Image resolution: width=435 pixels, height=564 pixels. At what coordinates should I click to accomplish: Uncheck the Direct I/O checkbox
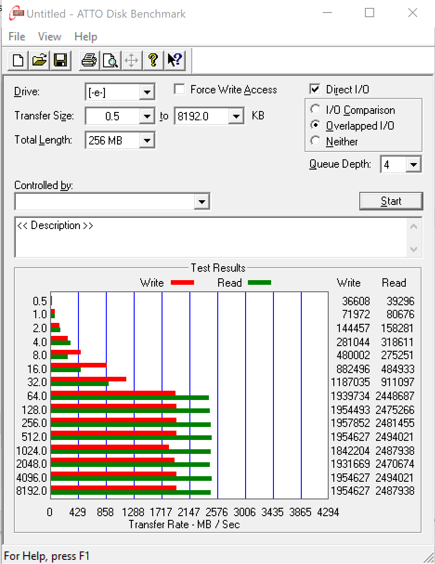315,89
